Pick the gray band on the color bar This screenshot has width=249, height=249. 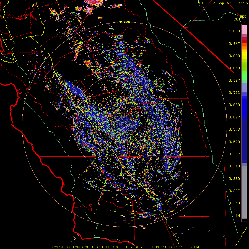pyautogui.click(x=244, y=192)
